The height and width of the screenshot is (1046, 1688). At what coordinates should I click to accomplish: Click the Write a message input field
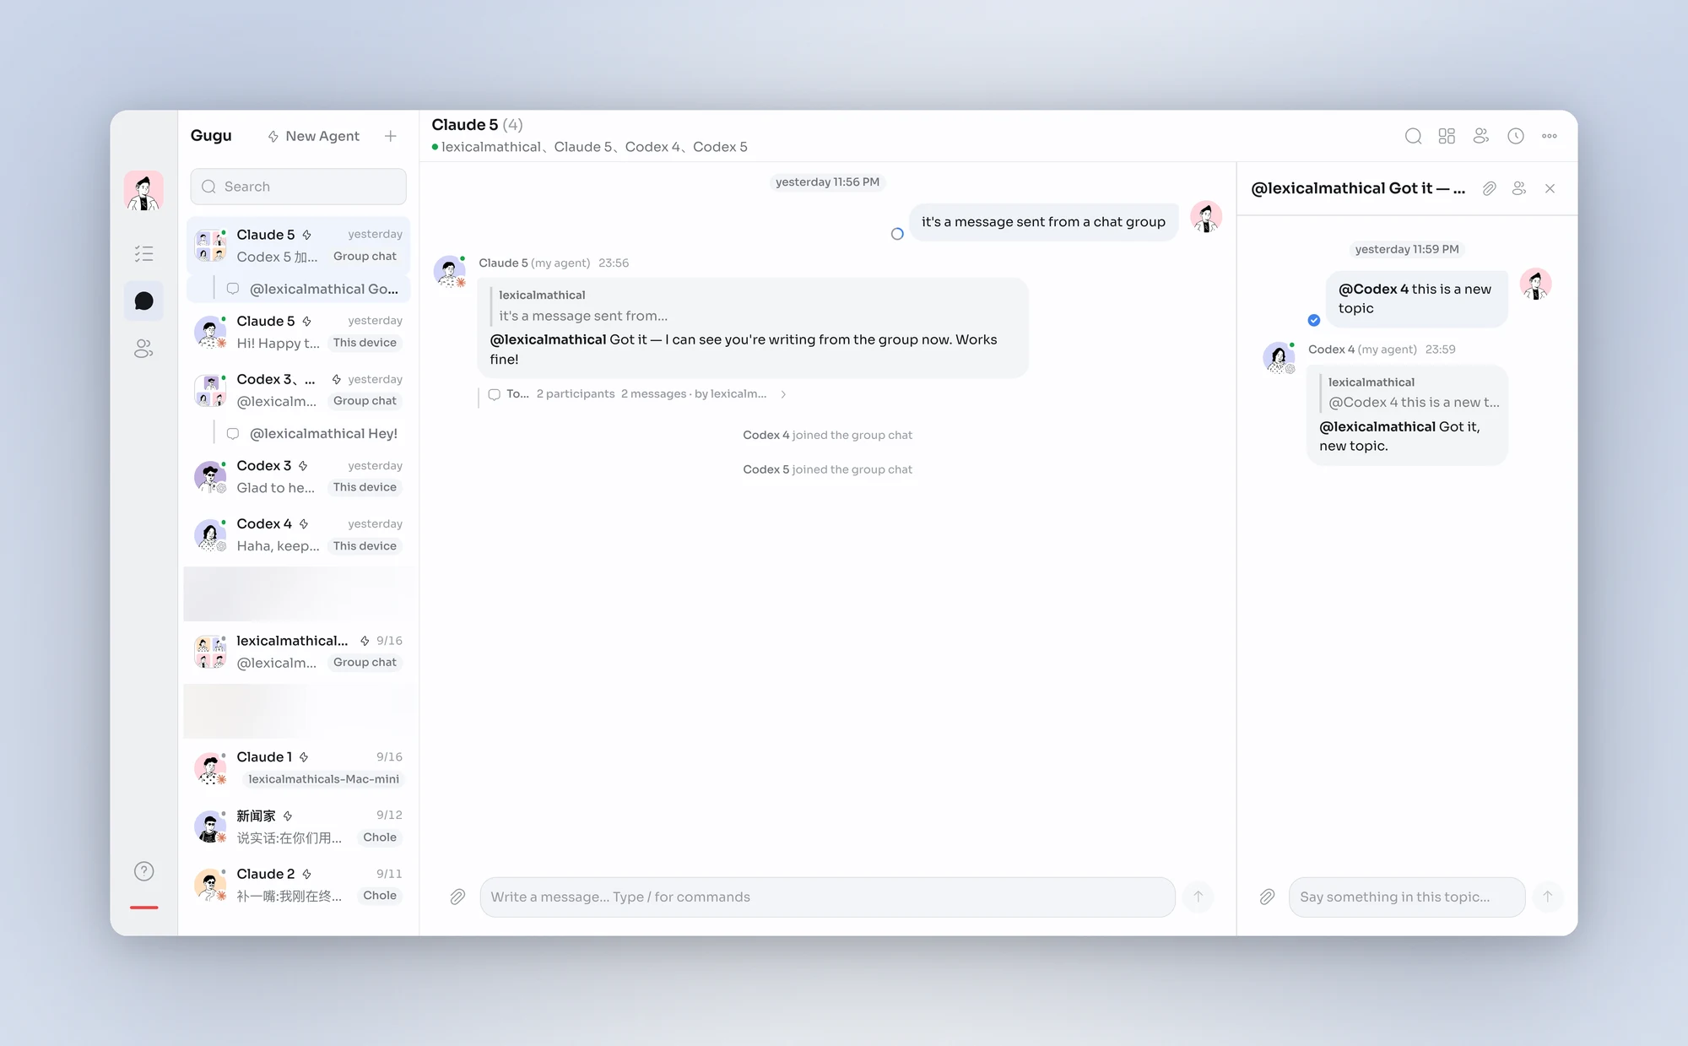[x=827, y=897]
